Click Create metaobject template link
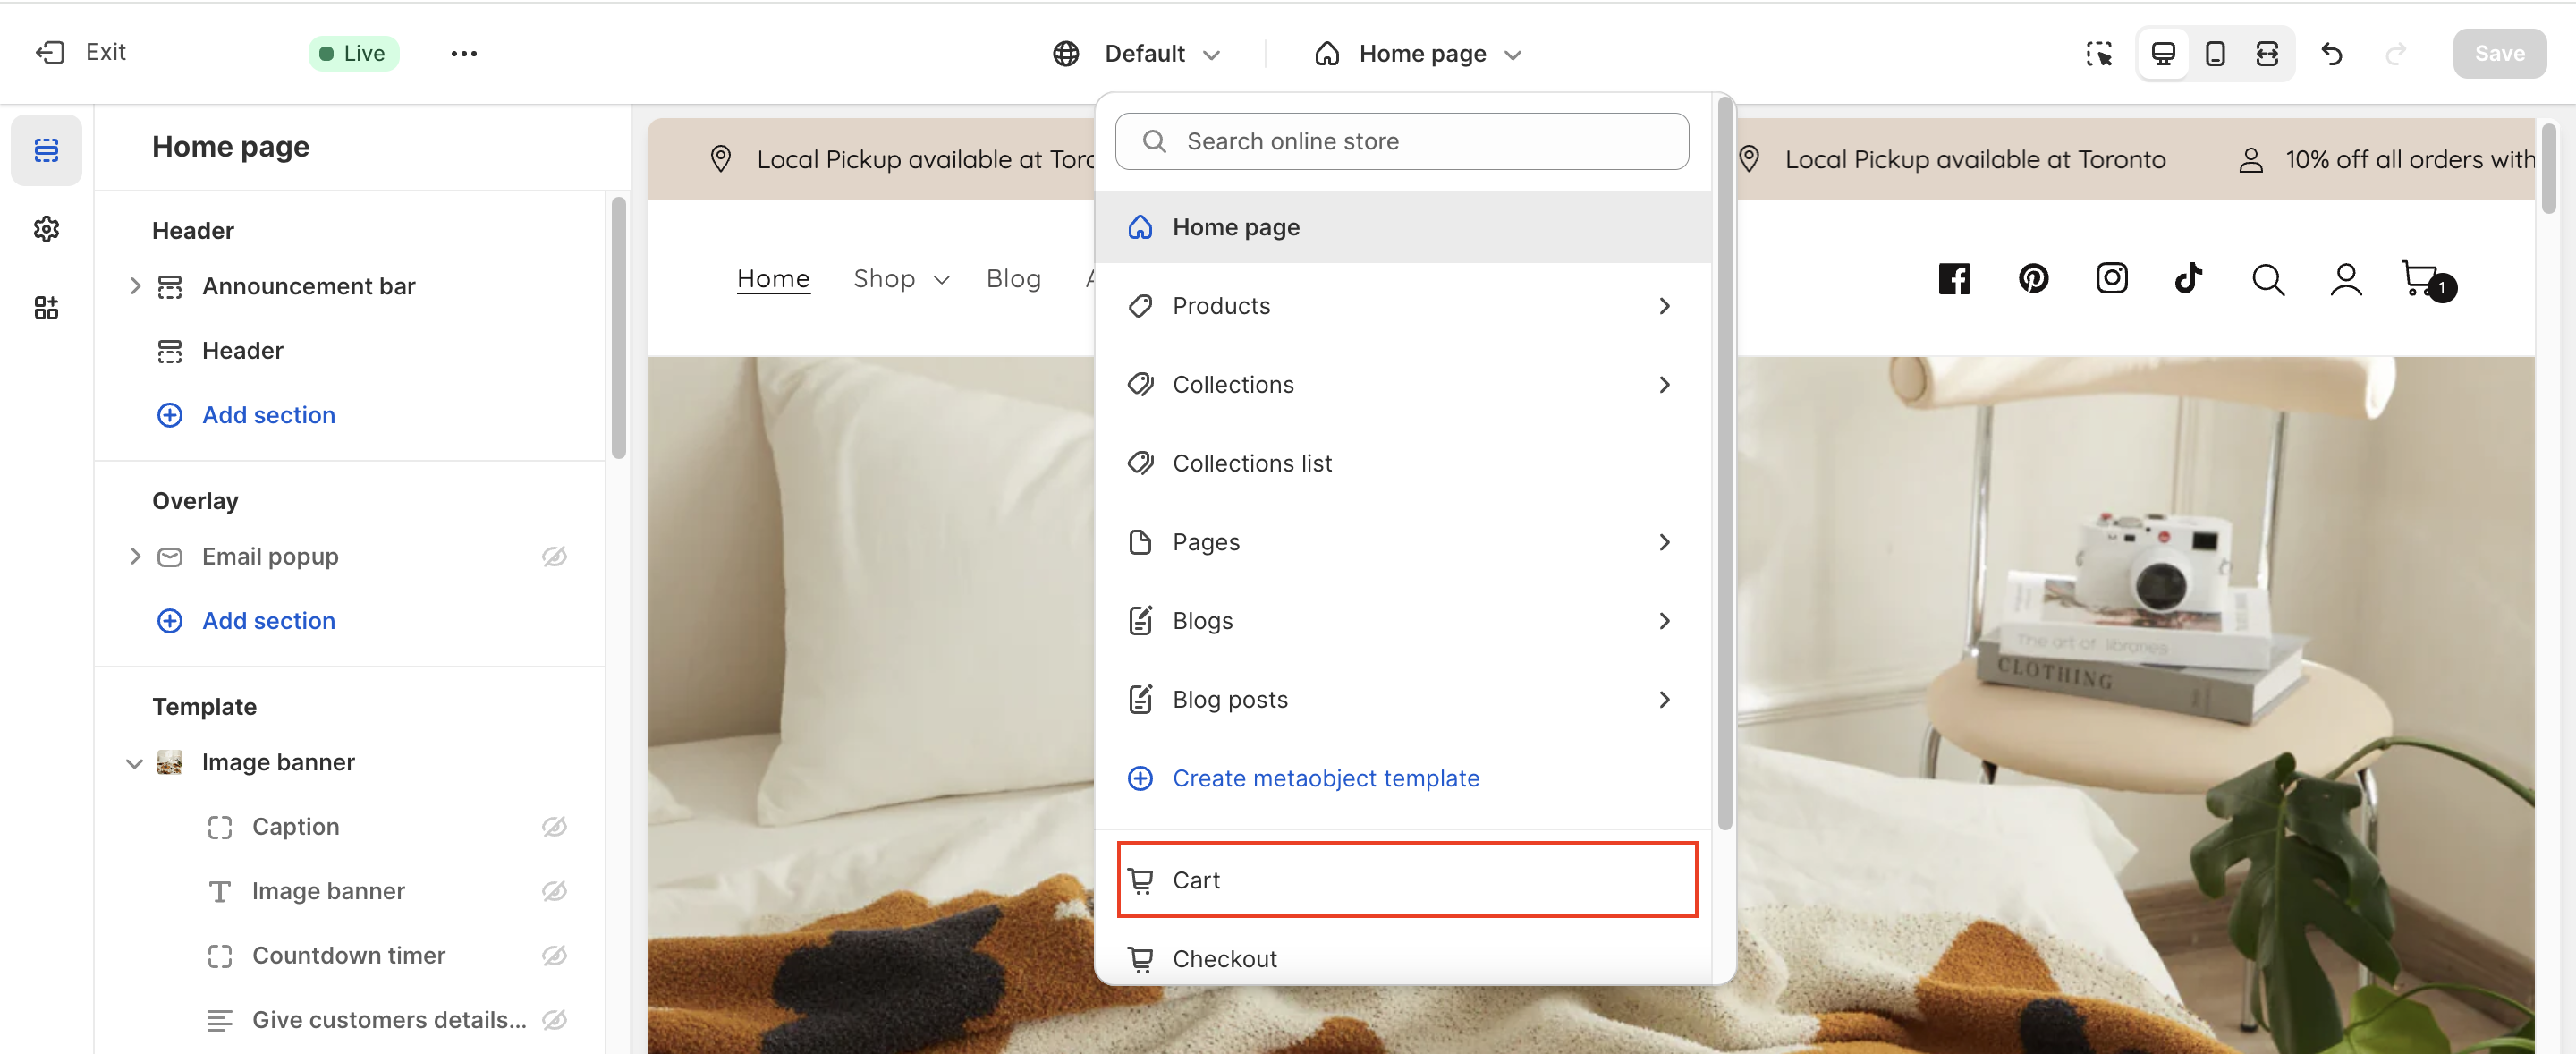Image resolution: width=2576 pixels, height=1054 pixels. (1324, 777)
